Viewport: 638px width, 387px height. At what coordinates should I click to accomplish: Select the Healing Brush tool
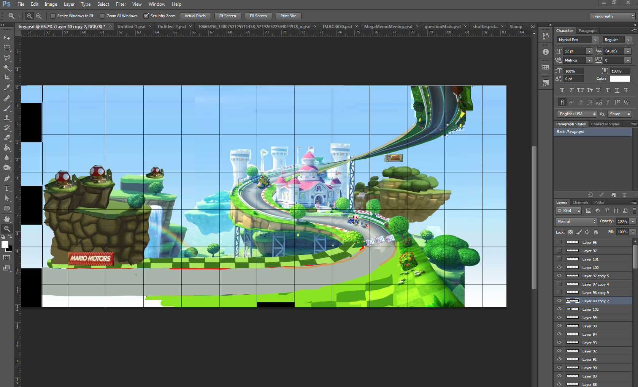point(7,98)
